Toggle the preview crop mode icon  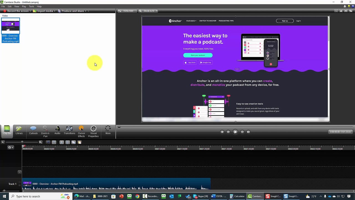pyautogui.click(x=336, y=11)
